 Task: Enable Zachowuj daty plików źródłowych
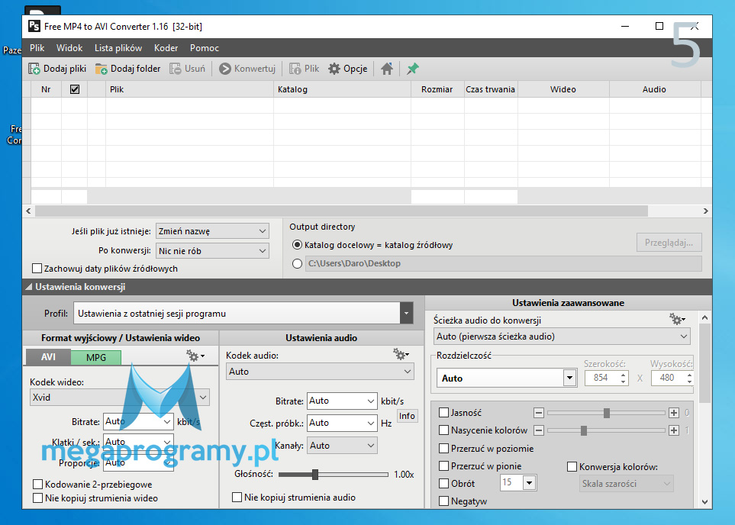tap(37, 269)
